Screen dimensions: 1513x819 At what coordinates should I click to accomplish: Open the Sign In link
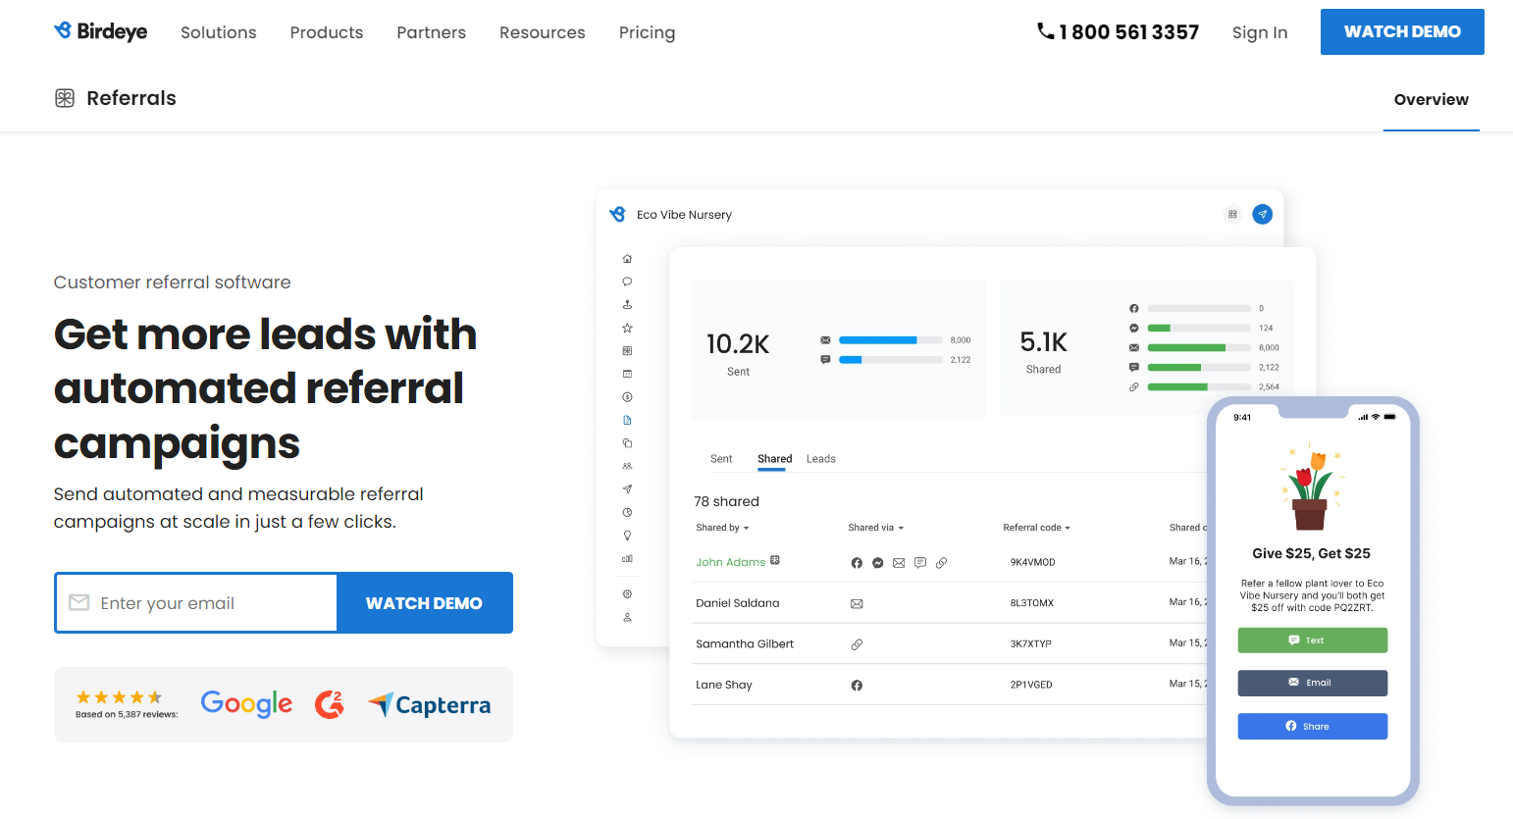point(1260,32)
